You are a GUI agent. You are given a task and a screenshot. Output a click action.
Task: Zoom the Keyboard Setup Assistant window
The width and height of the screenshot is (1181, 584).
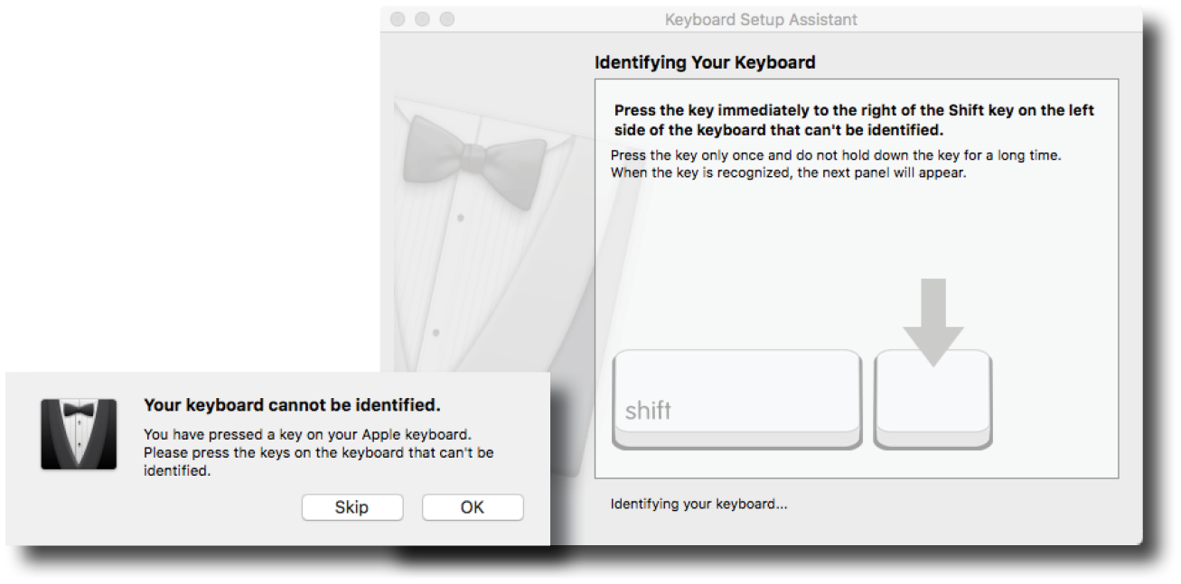click(x=446, y=19)
